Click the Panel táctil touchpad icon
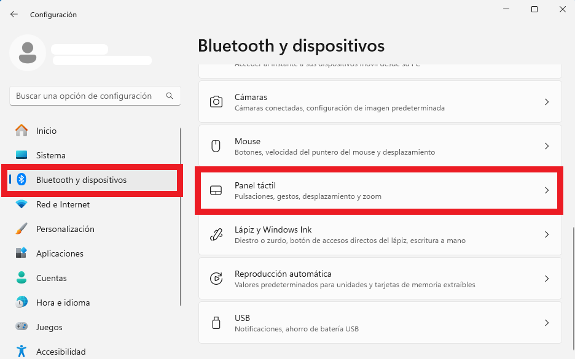Viewport: 575px width, 359px height. click(216, 190)
